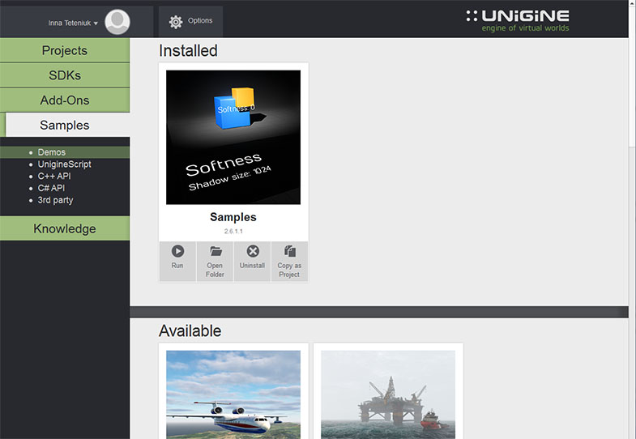The image size is (636, 439).
Task: Open the Knowledge section
Action: [x=65, y=228]
